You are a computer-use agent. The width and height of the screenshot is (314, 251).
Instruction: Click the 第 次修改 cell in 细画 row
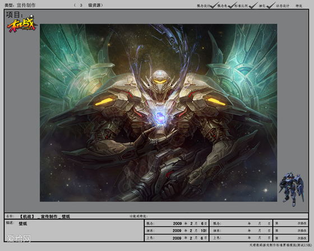point(291,231)
